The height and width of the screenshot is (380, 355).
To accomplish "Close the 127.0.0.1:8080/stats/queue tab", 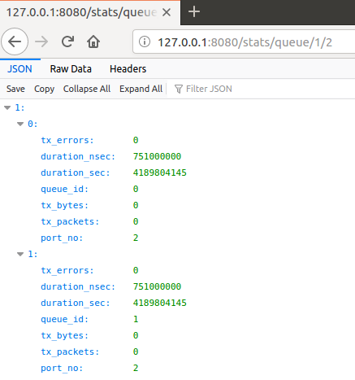I will (x=167, y=12).
